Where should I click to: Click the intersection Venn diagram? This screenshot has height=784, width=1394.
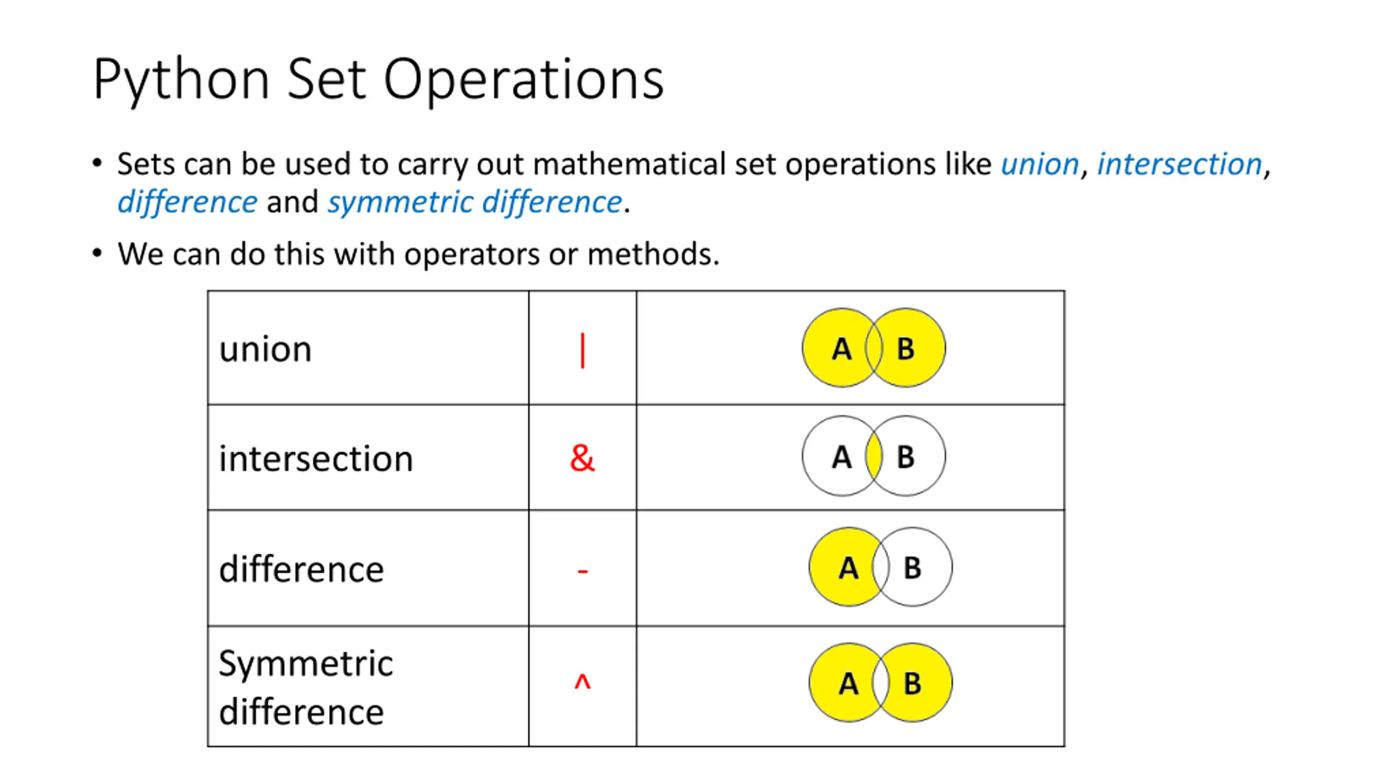(x=873, y=456)
